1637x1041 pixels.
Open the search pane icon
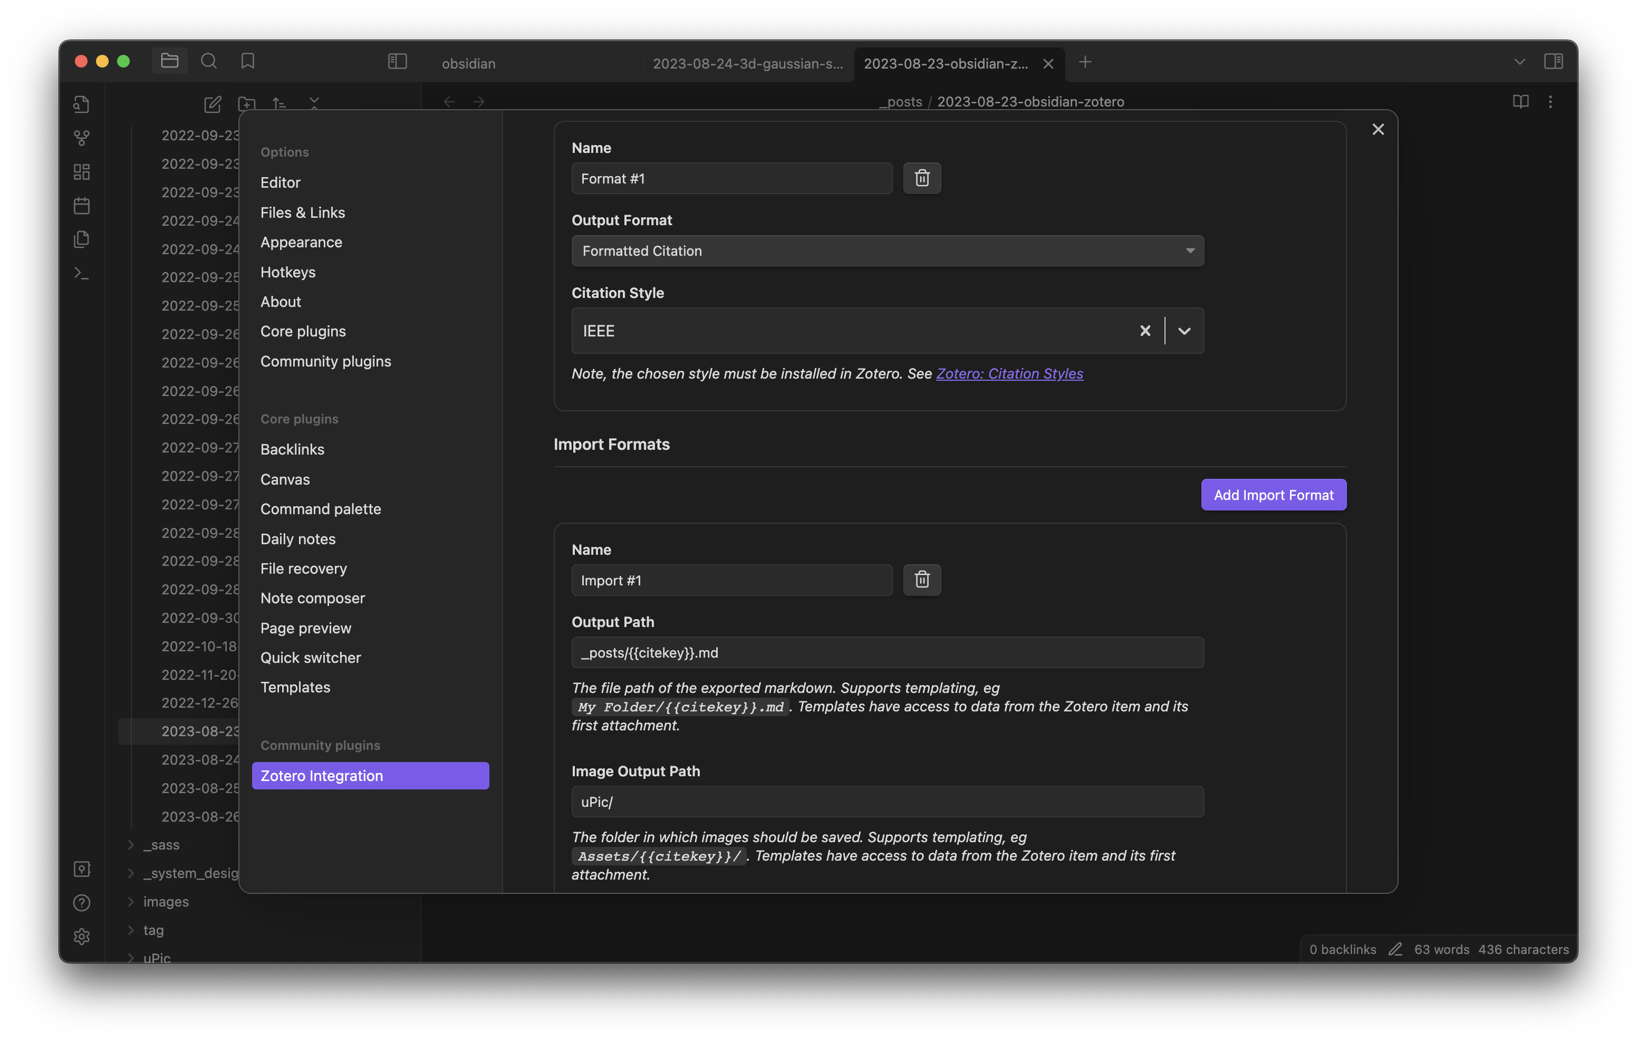[209, 62]
